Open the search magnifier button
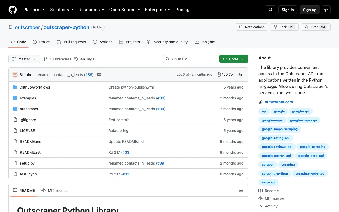Screen dimensions: 339x212 [x=271, y=10]
